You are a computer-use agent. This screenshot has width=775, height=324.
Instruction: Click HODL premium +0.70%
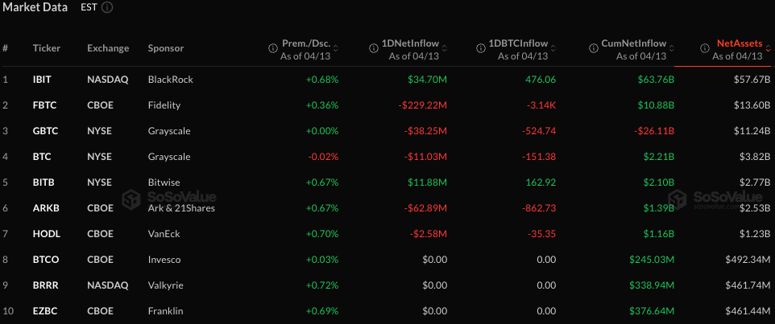[322, 234]
